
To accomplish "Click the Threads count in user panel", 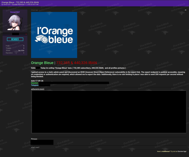I will [15, 48].
